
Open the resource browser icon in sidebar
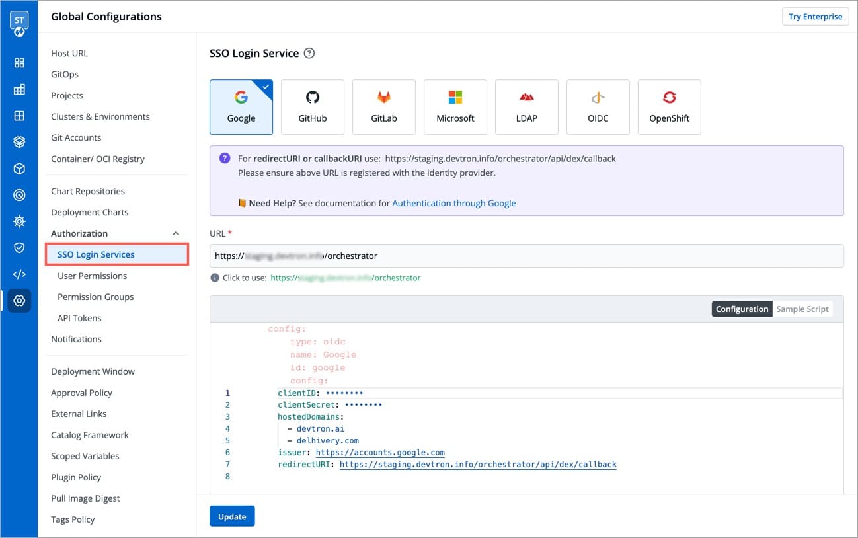tap(19, 116)
